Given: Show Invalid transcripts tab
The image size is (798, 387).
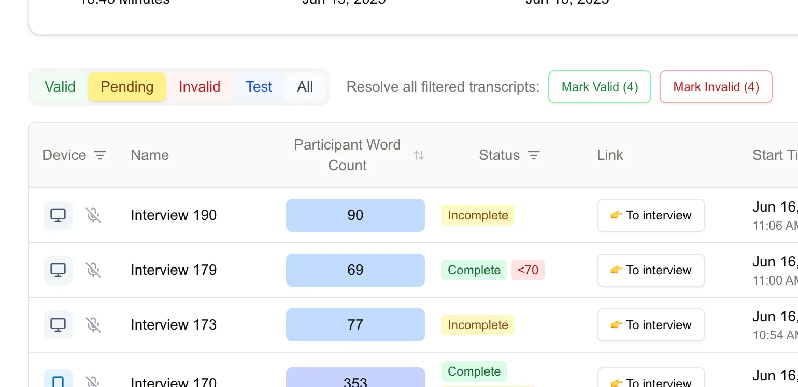Looking at the screenshot, I should 199,87.
